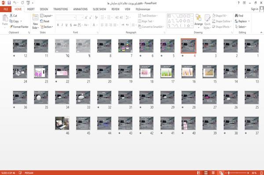This screenshot has height=175, width=264.
Task: Toggle numbered list
Action: pos(109,18)
